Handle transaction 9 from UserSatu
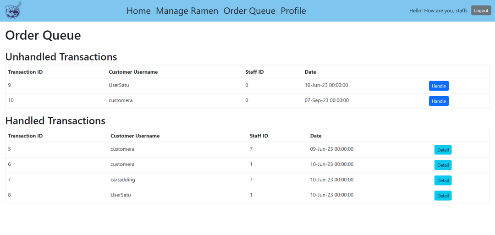This screenshot has width=495, height=235. point(439,86)
